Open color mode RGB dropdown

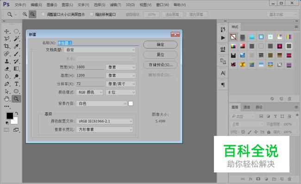point(90,92)
